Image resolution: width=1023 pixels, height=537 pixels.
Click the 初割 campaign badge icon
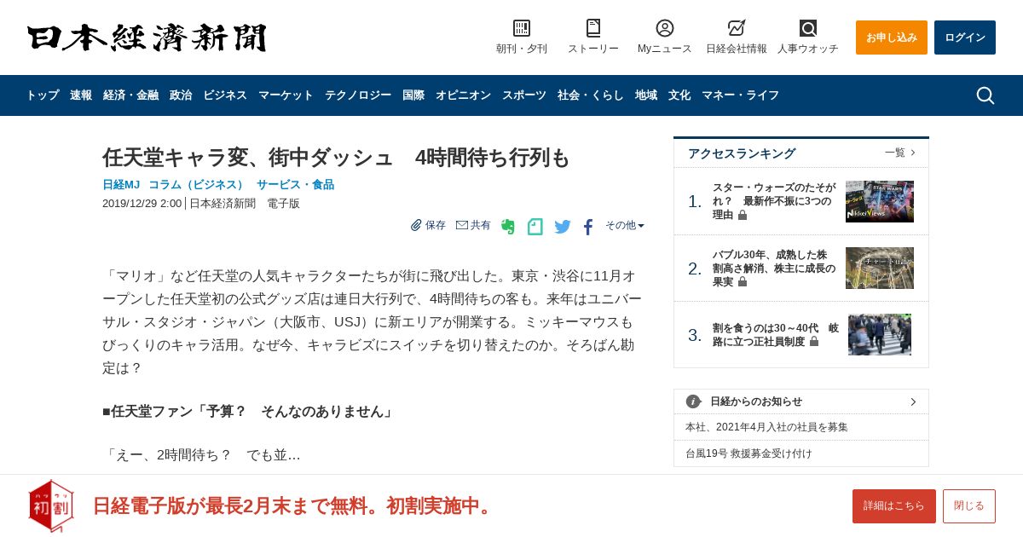51,505
